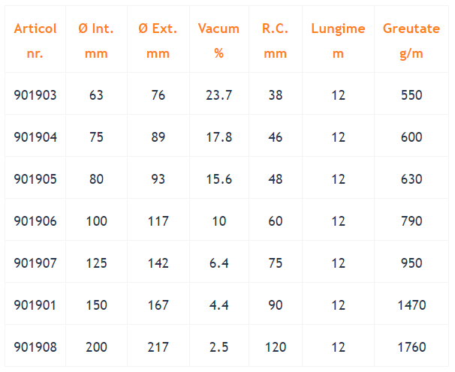Click the weight value 1470

(x=411, y=305)
